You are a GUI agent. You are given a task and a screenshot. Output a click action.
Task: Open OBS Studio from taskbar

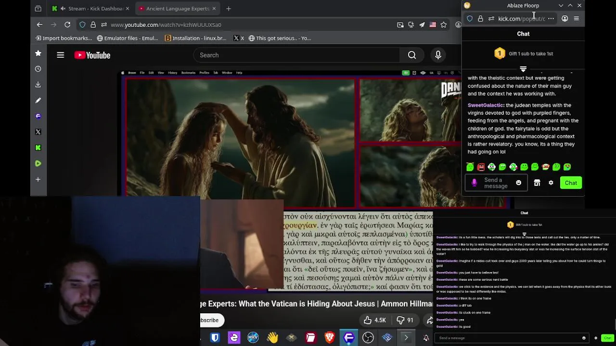(x=368, y=338)
